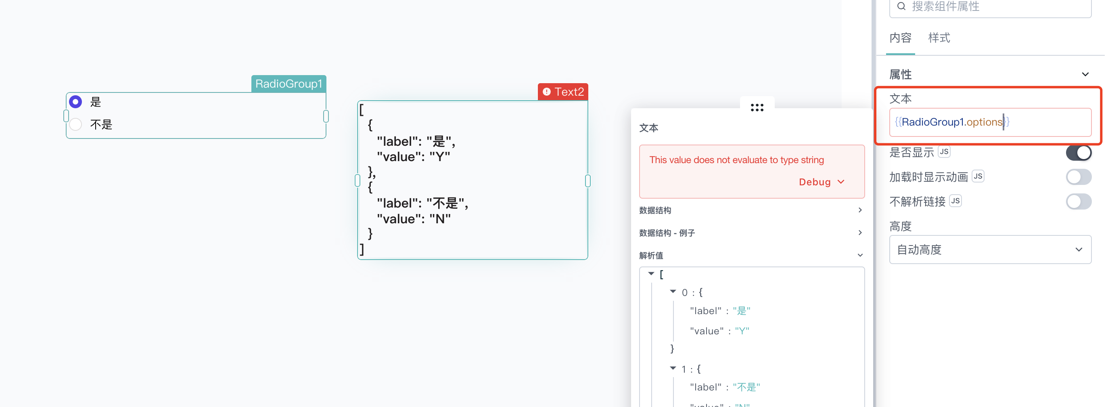This screenshot has height=407, width=1108.
Task: Click the 搜索组件属性 search field
Action: click(x=990, y=7)
